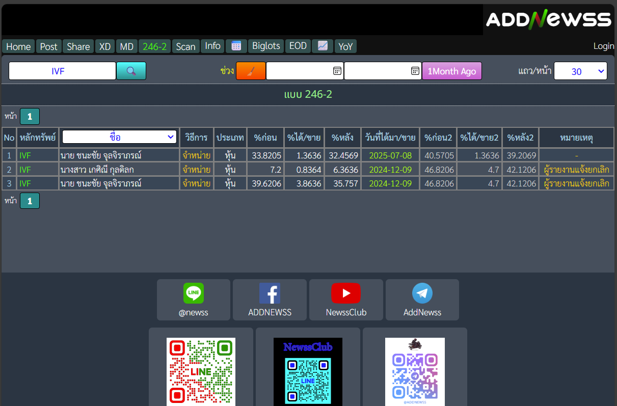Click the value 33.8205 cell

pos(265,155)
